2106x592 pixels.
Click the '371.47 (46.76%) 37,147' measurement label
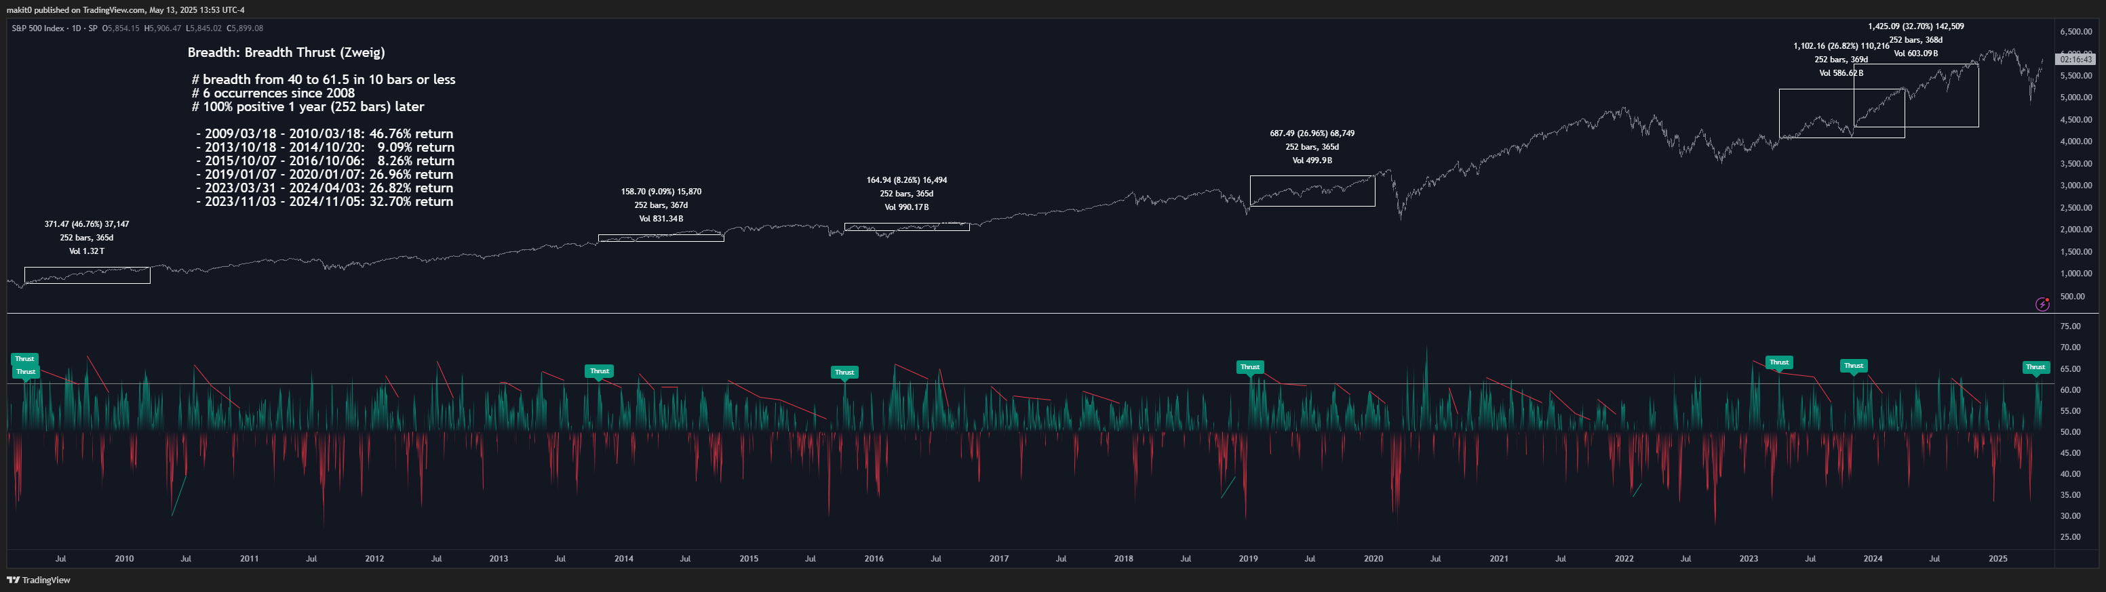coord(87,224)
